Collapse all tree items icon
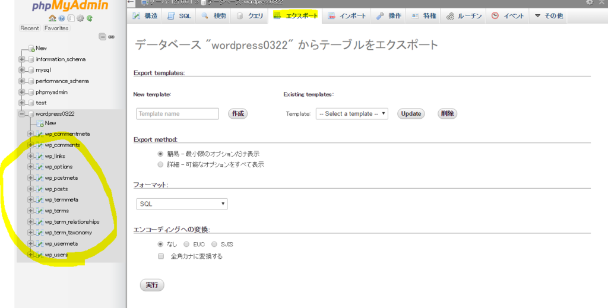 pos(102,37)
